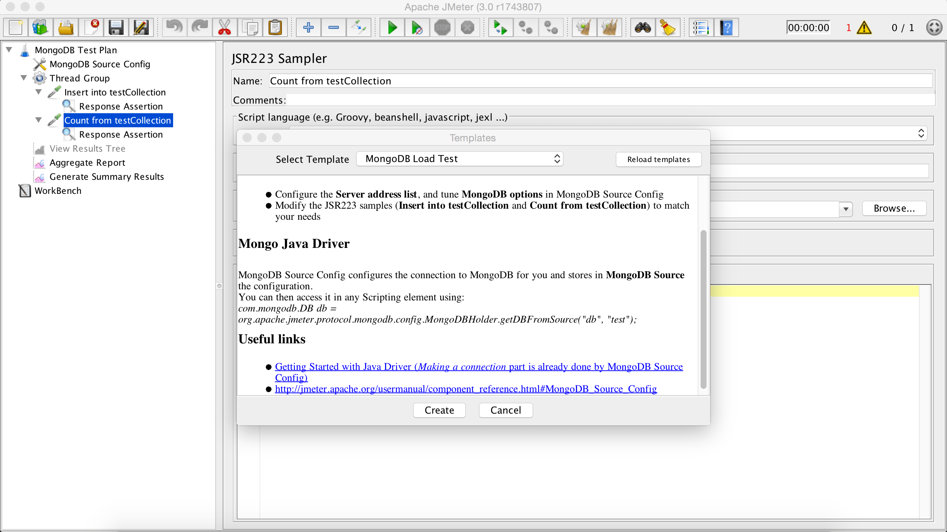Click the Reset Search brush icon
947x532 pixels.
(668, 28)
